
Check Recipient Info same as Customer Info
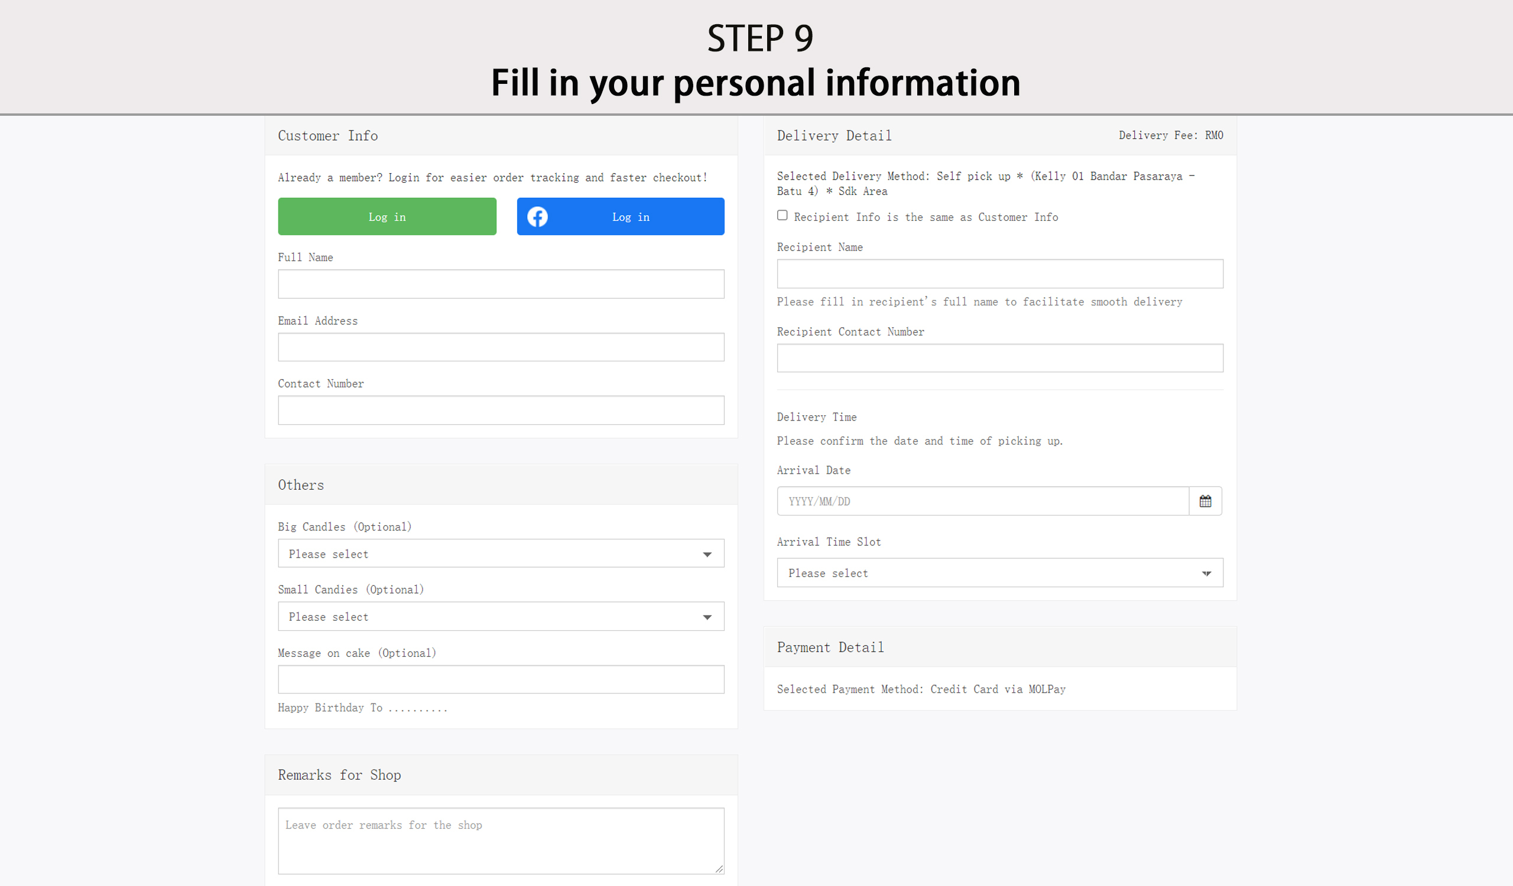pyautogui.click(x=783, y=216)
